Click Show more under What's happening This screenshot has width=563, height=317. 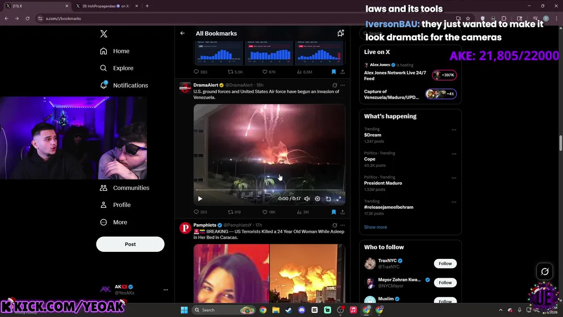coord(375,227)
